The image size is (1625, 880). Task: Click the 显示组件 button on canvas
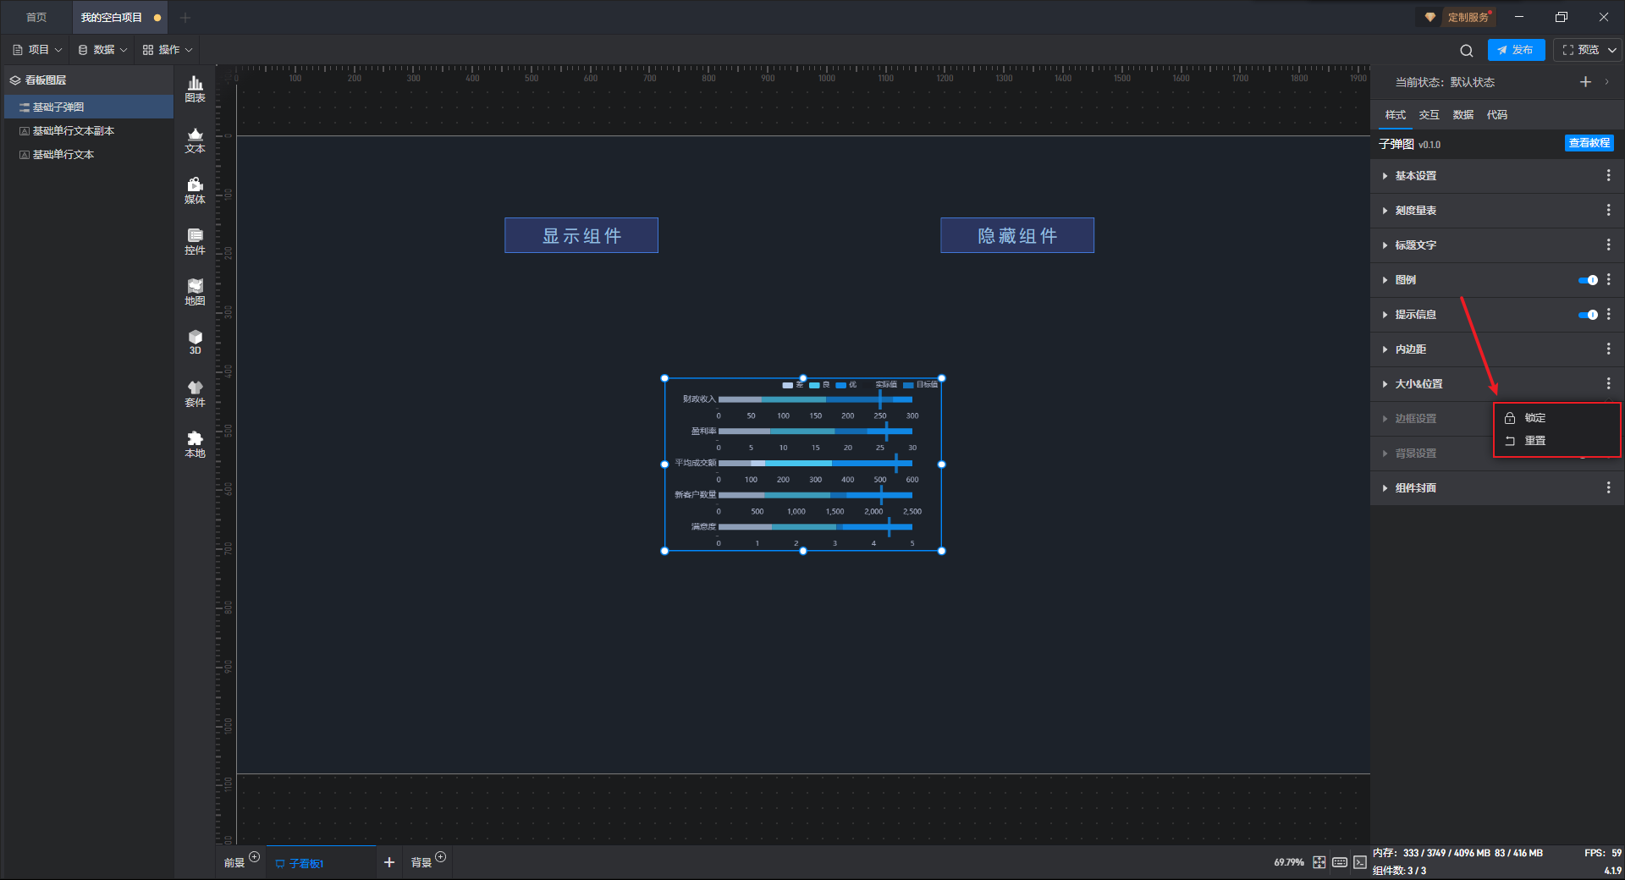point(581,235)
